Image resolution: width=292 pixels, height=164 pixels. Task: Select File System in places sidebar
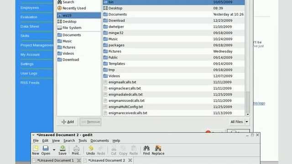coord(79,28)
